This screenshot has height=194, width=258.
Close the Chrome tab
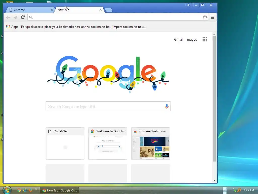[52, 10]
